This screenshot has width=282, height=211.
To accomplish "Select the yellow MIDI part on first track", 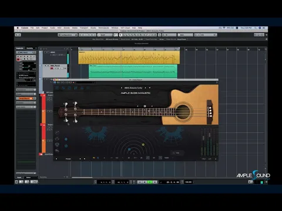I will 129,57.
